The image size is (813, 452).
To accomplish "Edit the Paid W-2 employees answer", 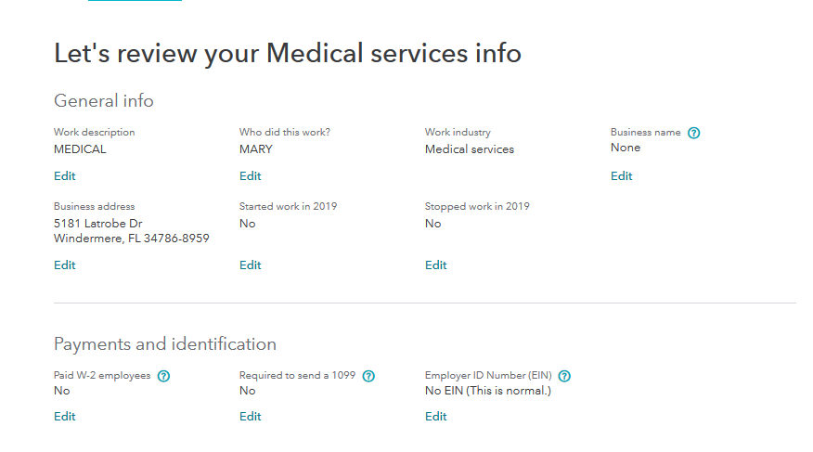I will tap(65, 417).
